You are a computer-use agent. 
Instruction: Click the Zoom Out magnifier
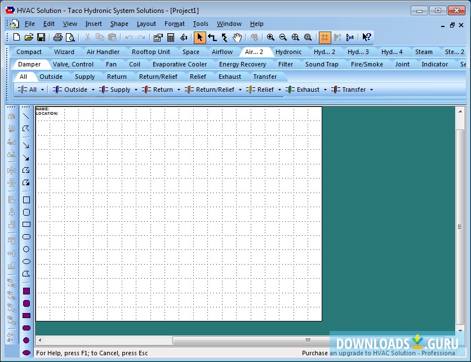283,37
